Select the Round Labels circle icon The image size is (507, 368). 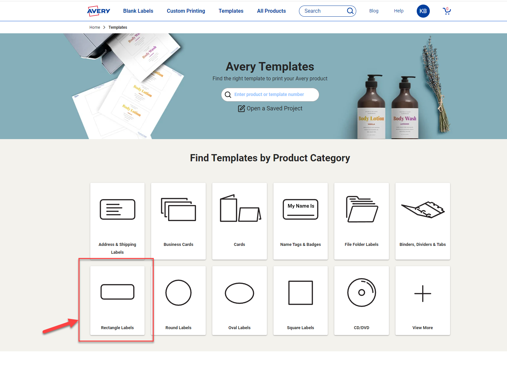tap(178, 293)
